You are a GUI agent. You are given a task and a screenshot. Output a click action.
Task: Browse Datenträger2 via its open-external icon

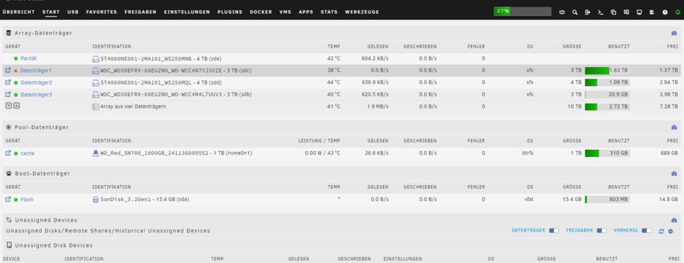click(x=8, y=82)
